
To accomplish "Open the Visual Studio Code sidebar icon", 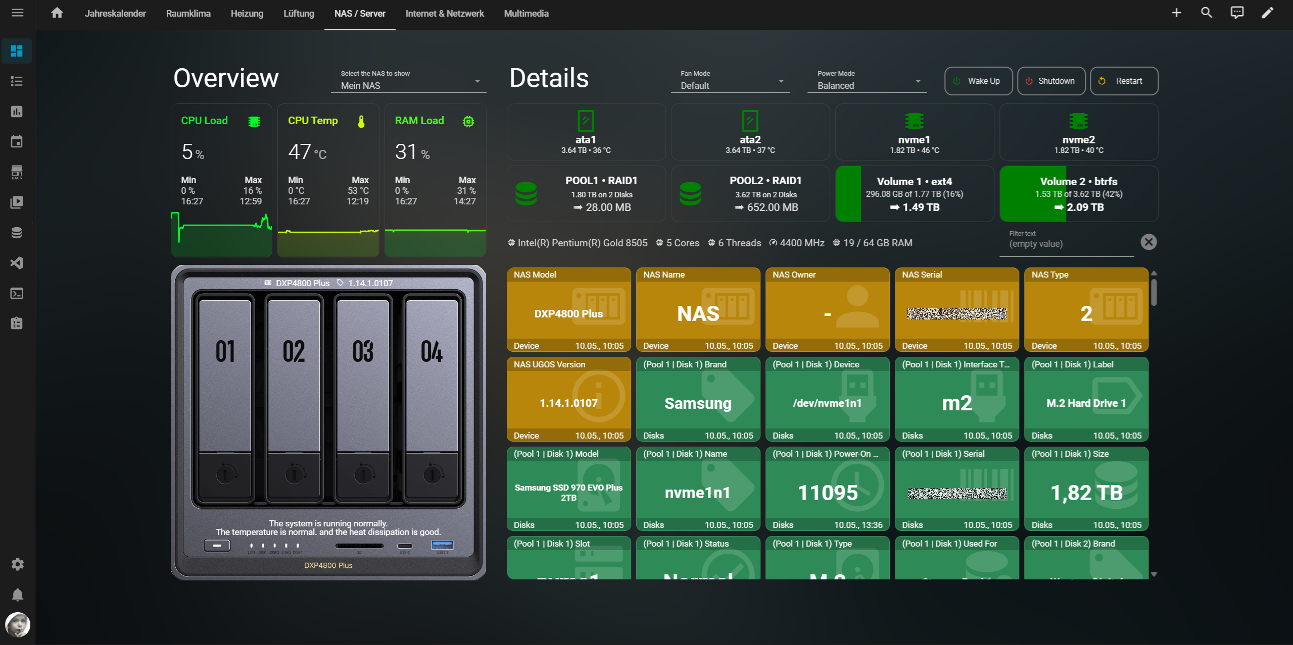I will (17, 263).
